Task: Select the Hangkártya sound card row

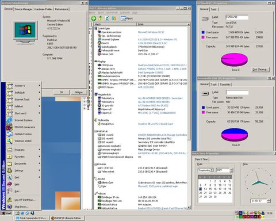Action: 142,124
